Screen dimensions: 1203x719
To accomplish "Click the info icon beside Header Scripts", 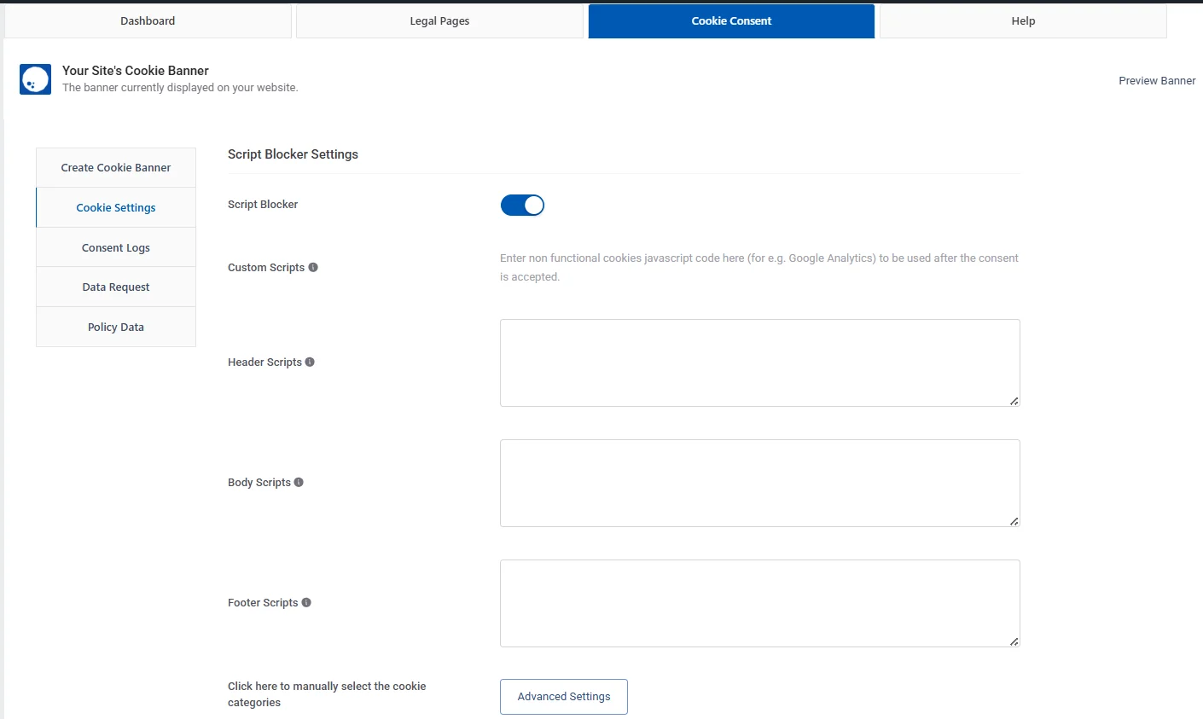I will pyautogui.click(x=310, y=361).
